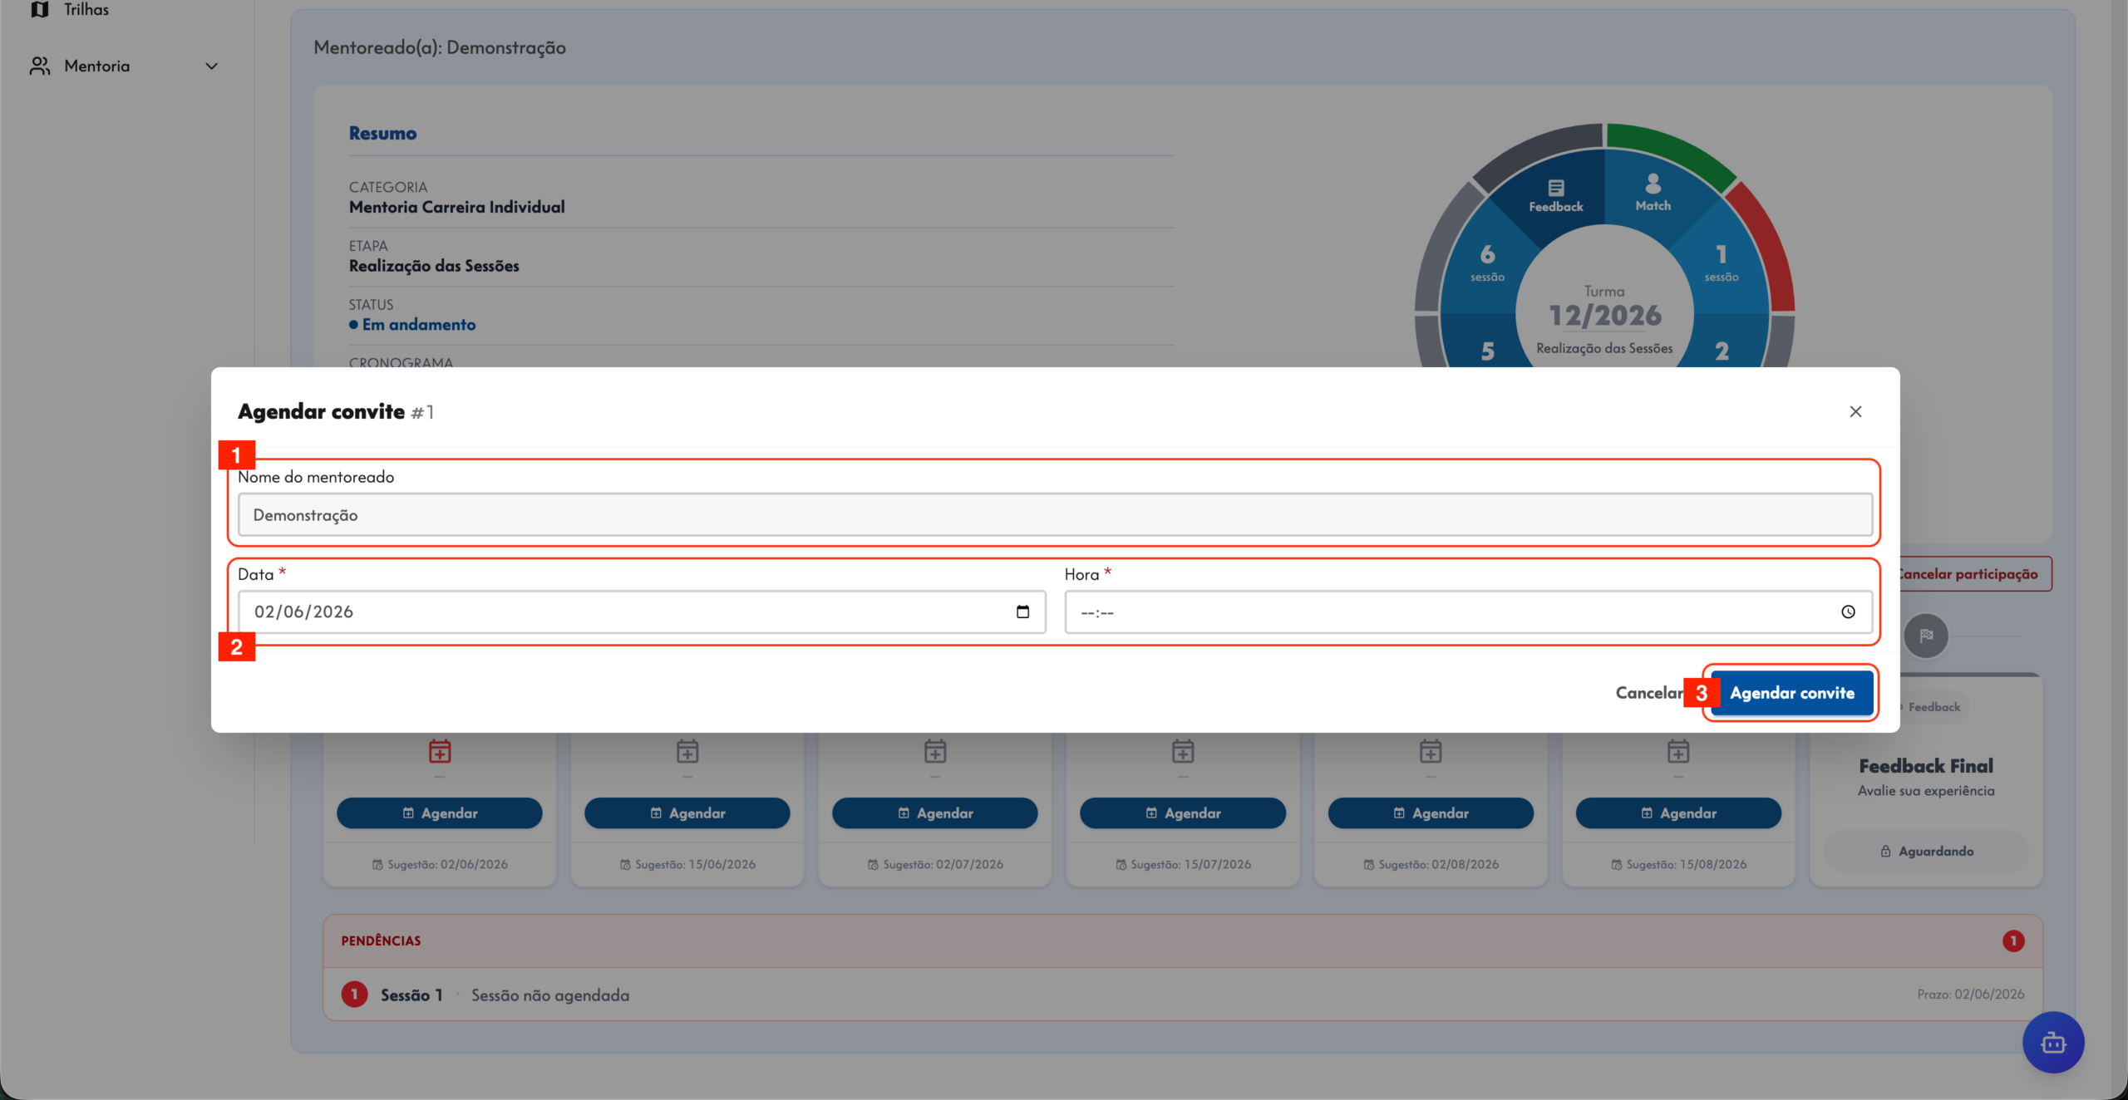Click the flag milestone icon on timeline
This screenshot has height=1100, width=2128.
[1925, 636]
